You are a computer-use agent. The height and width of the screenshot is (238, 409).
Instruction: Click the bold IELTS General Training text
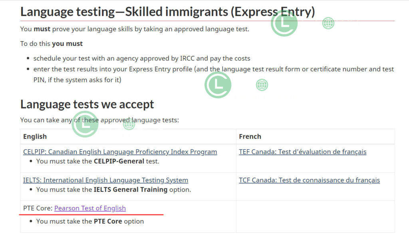click(131, 190)
